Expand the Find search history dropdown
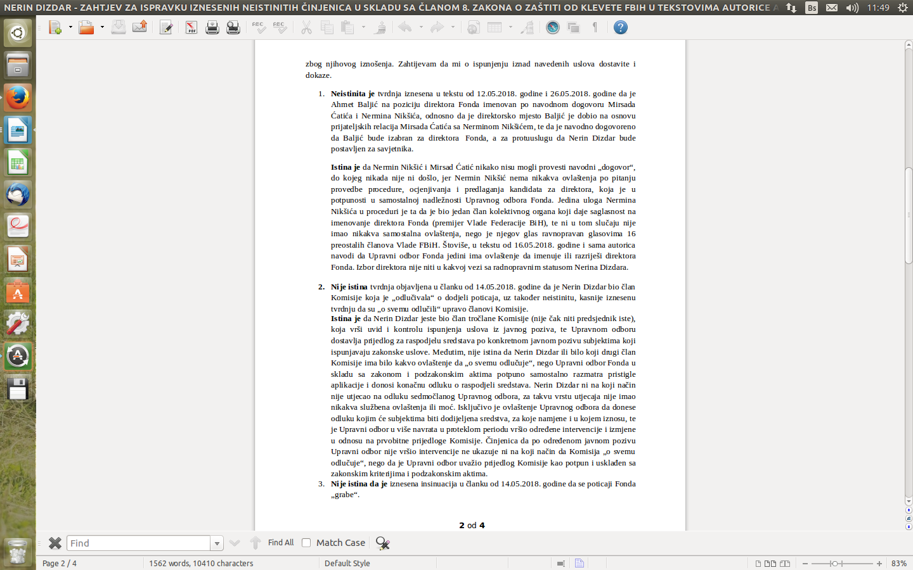 [217, 543]
